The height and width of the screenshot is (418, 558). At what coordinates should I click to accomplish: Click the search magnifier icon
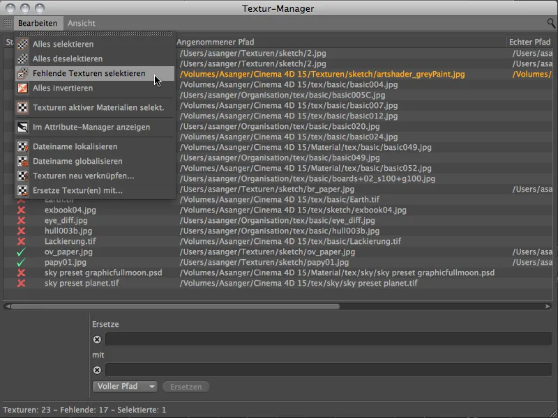tap(551, 24)
